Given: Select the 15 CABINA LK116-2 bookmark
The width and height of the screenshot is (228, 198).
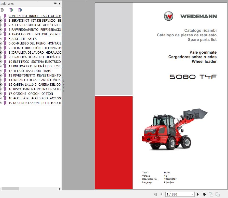Looking at the screenshot, I should pyautogui.click(x=35, y=85).
